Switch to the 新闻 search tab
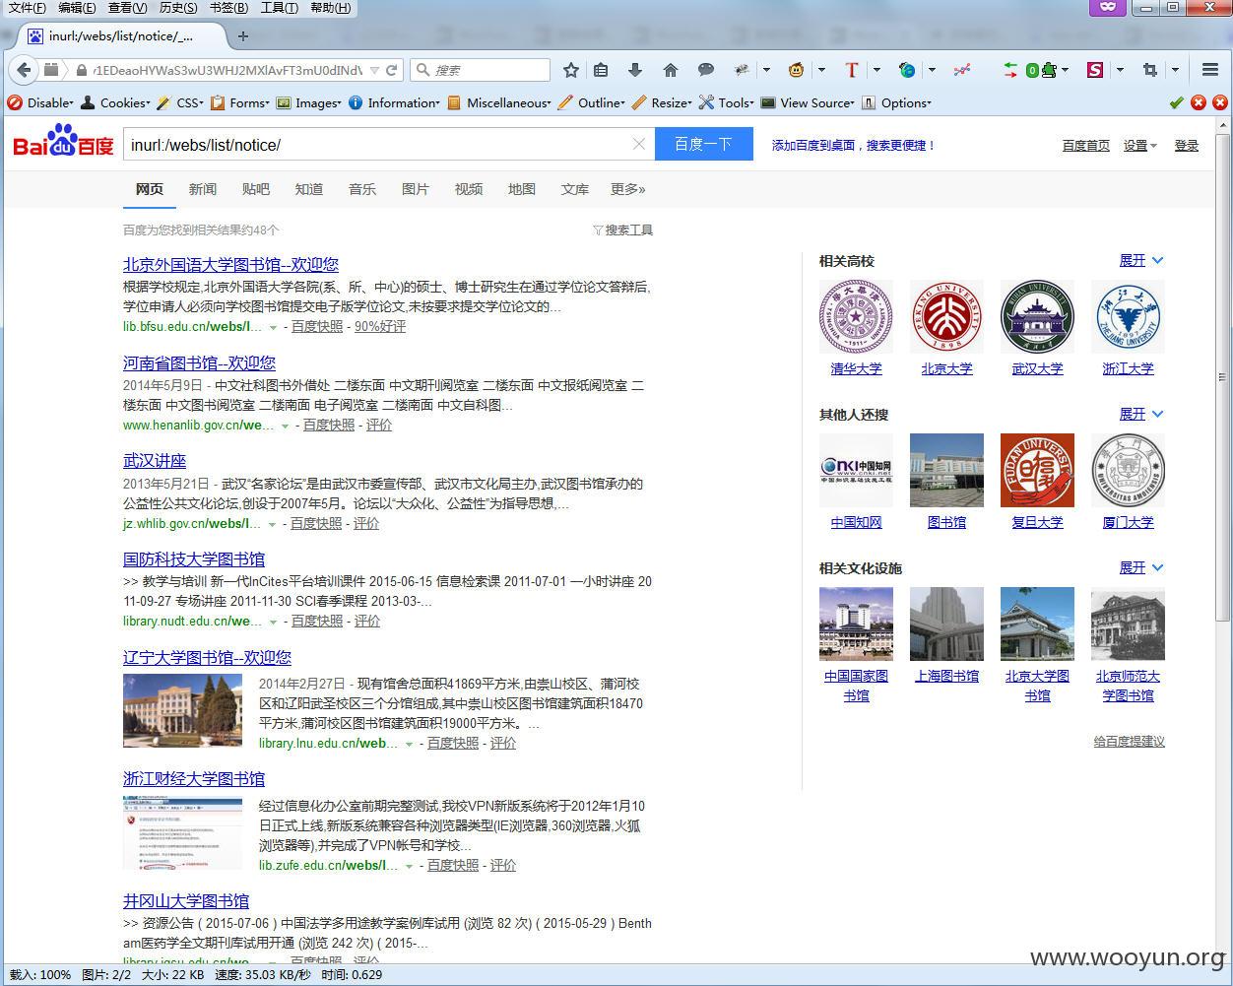The image size is (1233, 986). coord(203,189)
